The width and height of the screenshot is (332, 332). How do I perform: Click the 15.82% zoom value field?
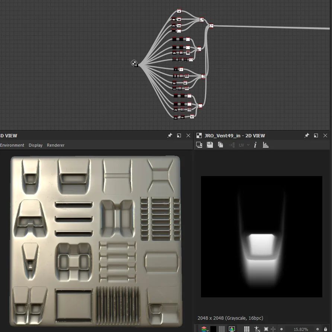point(301,329)
